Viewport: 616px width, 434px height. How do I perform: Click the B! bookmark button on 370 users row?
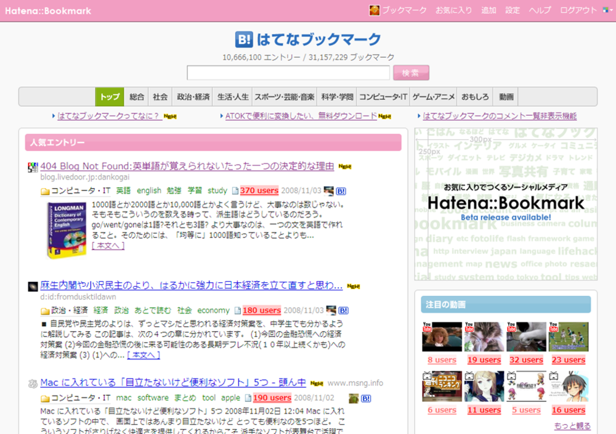click(x=341, y=192)
